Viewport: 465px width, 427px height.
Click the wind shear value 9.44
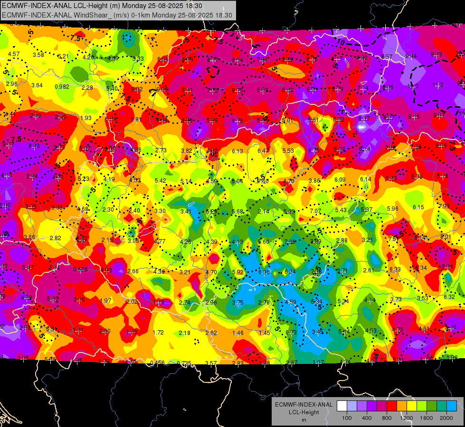(x=411, y=56)
